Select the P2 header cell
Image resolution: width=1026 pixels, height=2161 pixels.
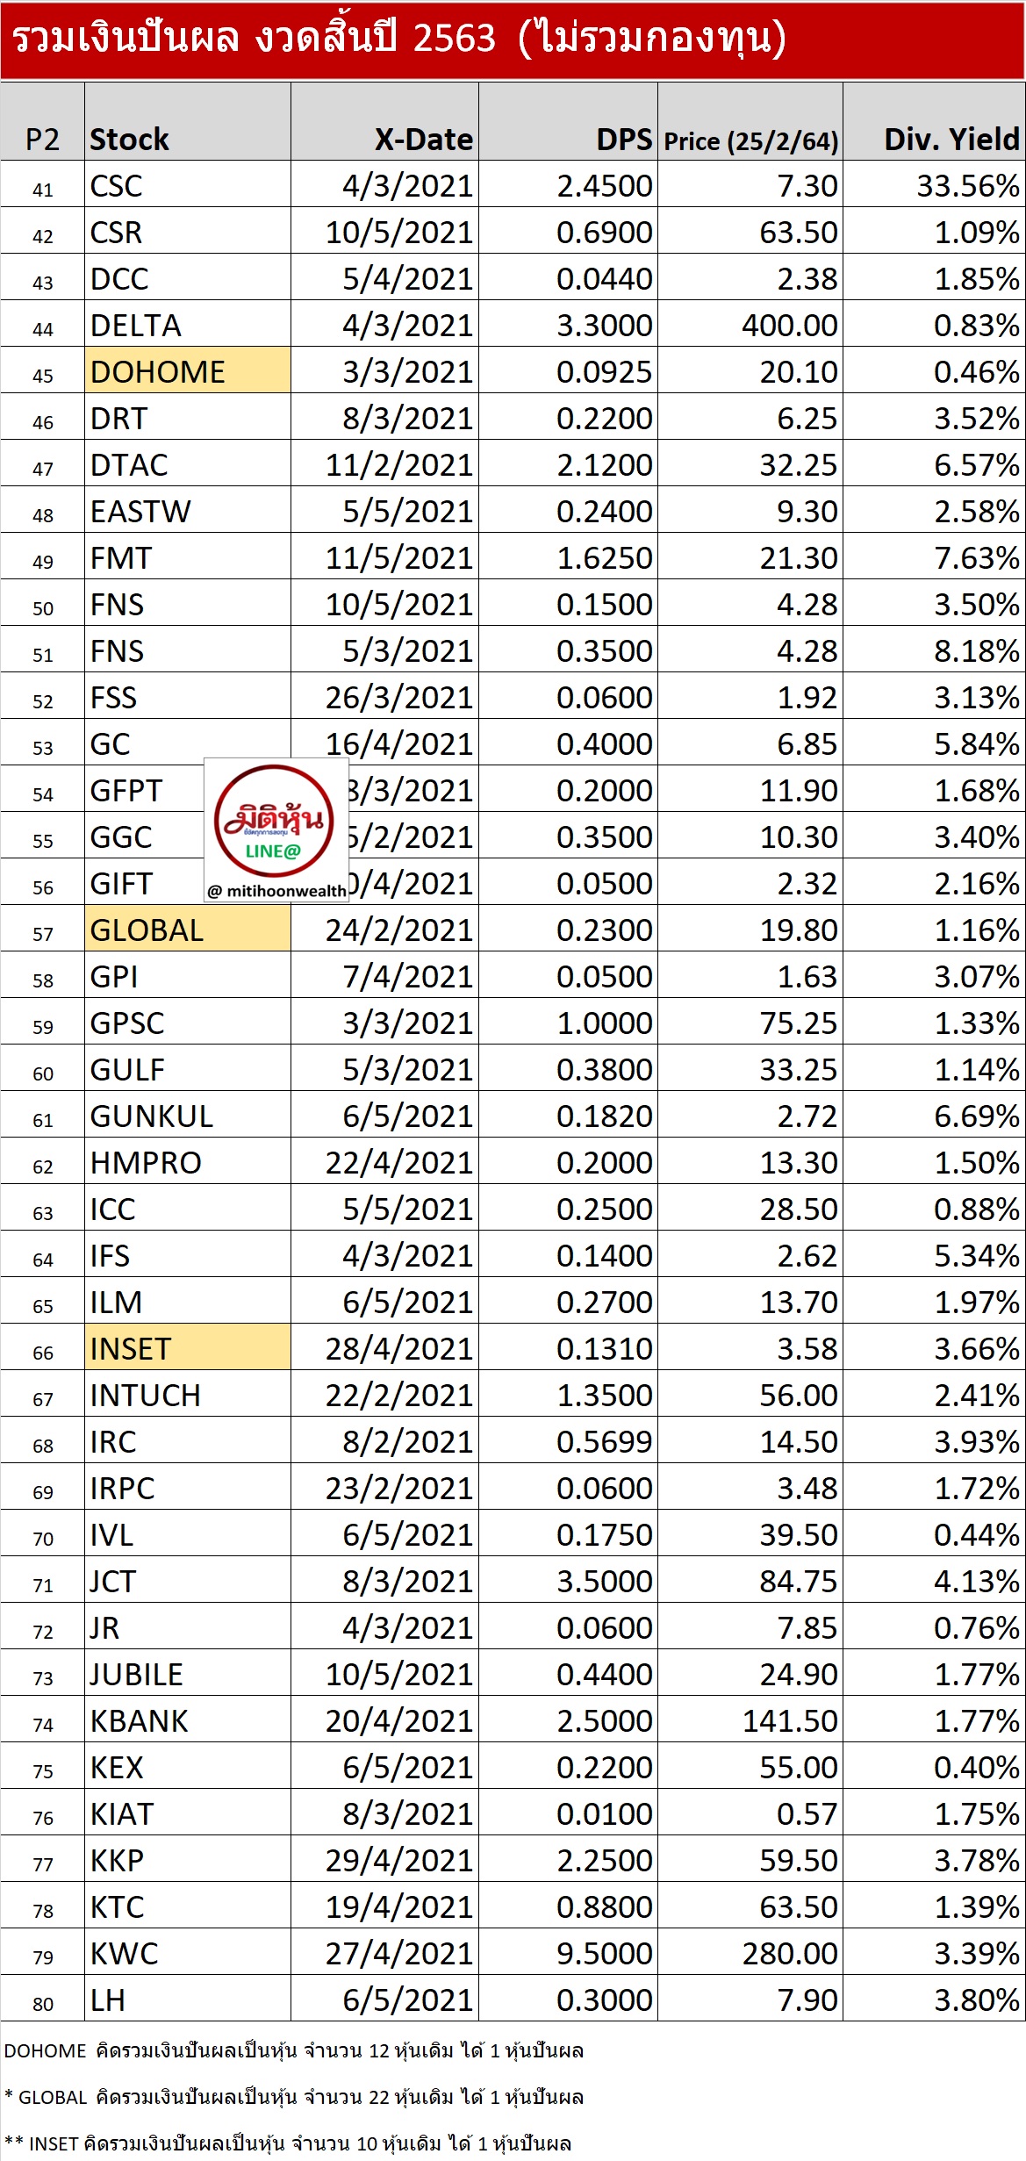click(42, 140)
